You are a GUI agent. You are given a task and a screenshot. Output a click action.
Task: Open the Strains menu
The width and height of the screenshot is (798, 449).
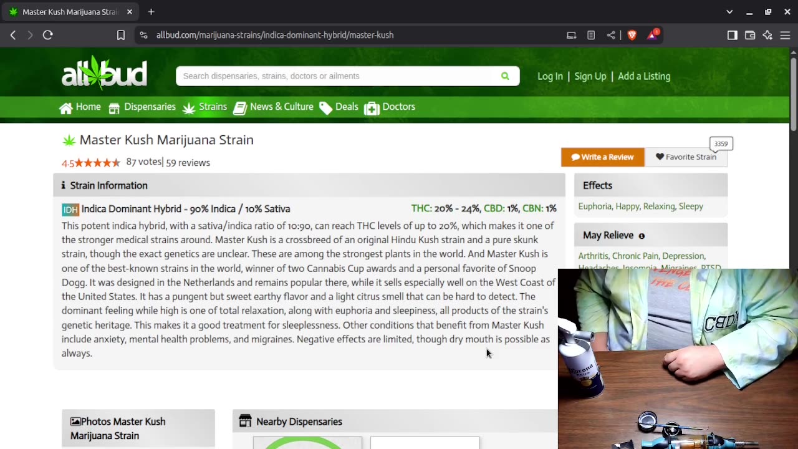pos(205,107)
